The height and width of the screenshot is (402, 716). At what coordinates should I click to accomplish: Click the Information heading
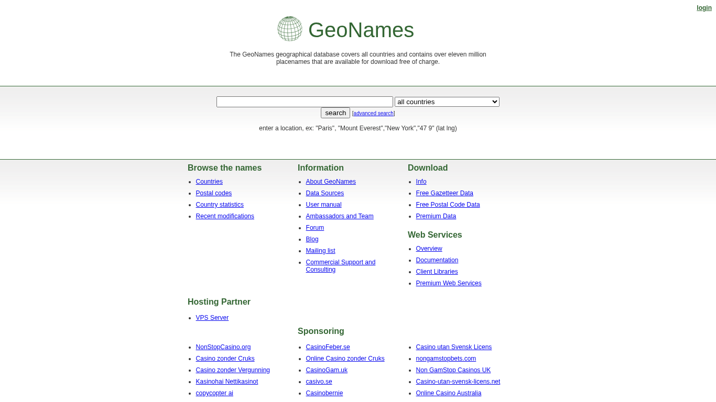click(x=321, y=168)
